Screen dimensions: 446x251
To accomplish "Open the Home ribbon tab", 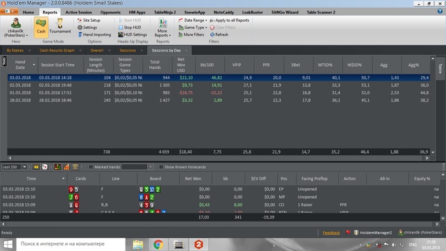I will pos(28,12).
